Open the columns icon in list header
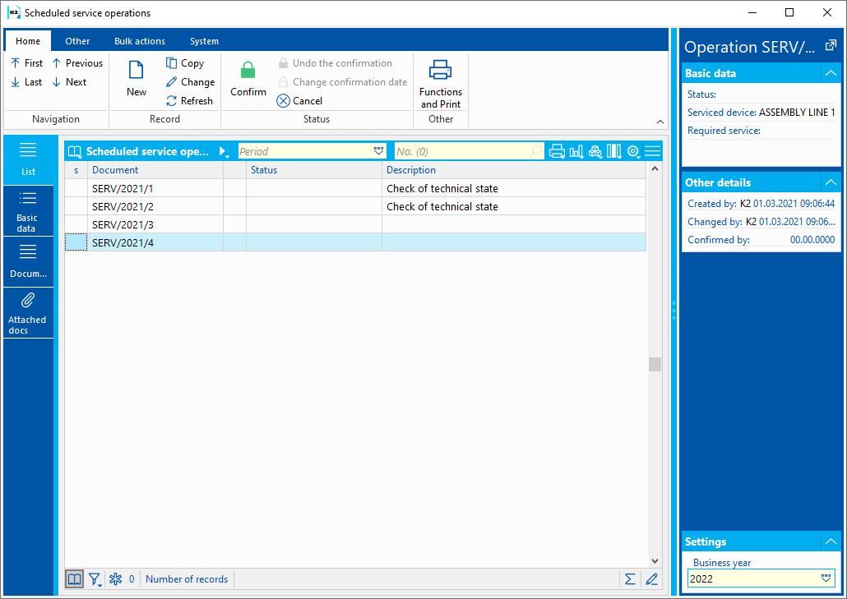The height and width of the screenshot is (599, 847). point(613,152)
